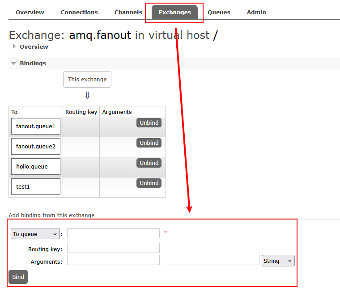
Task: Click Unbind for hollo.queue
Action: (149, 163)
